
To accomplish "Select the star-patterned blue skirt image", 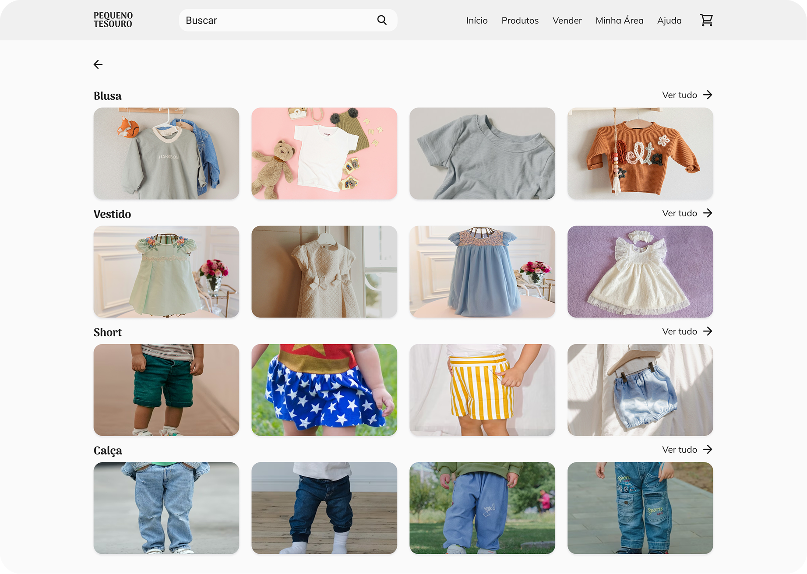I will [324, 390].
